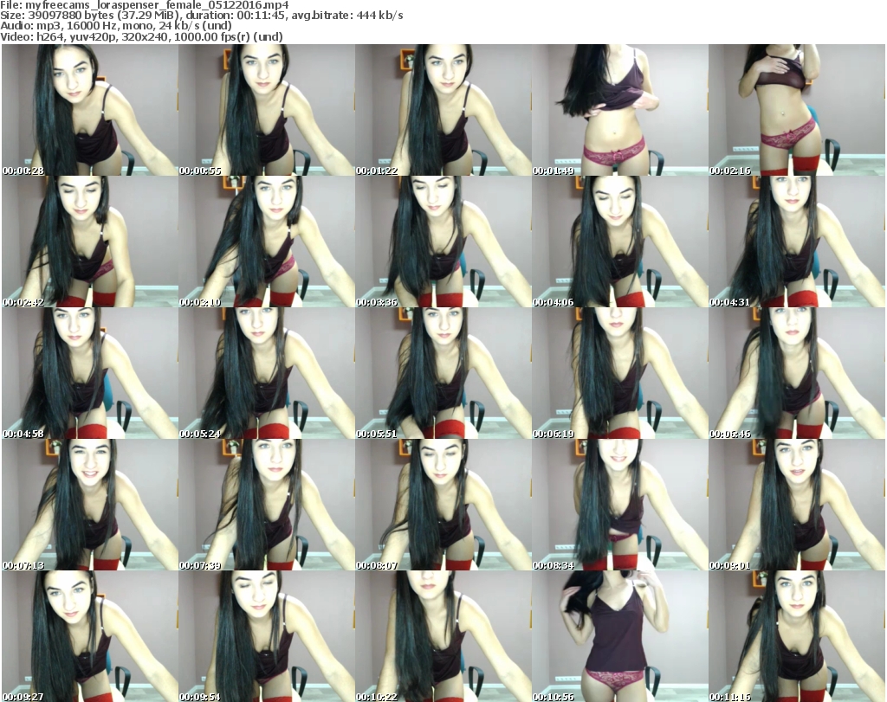Click the thumbnail labeled 00:04:58

pos(89,374)
